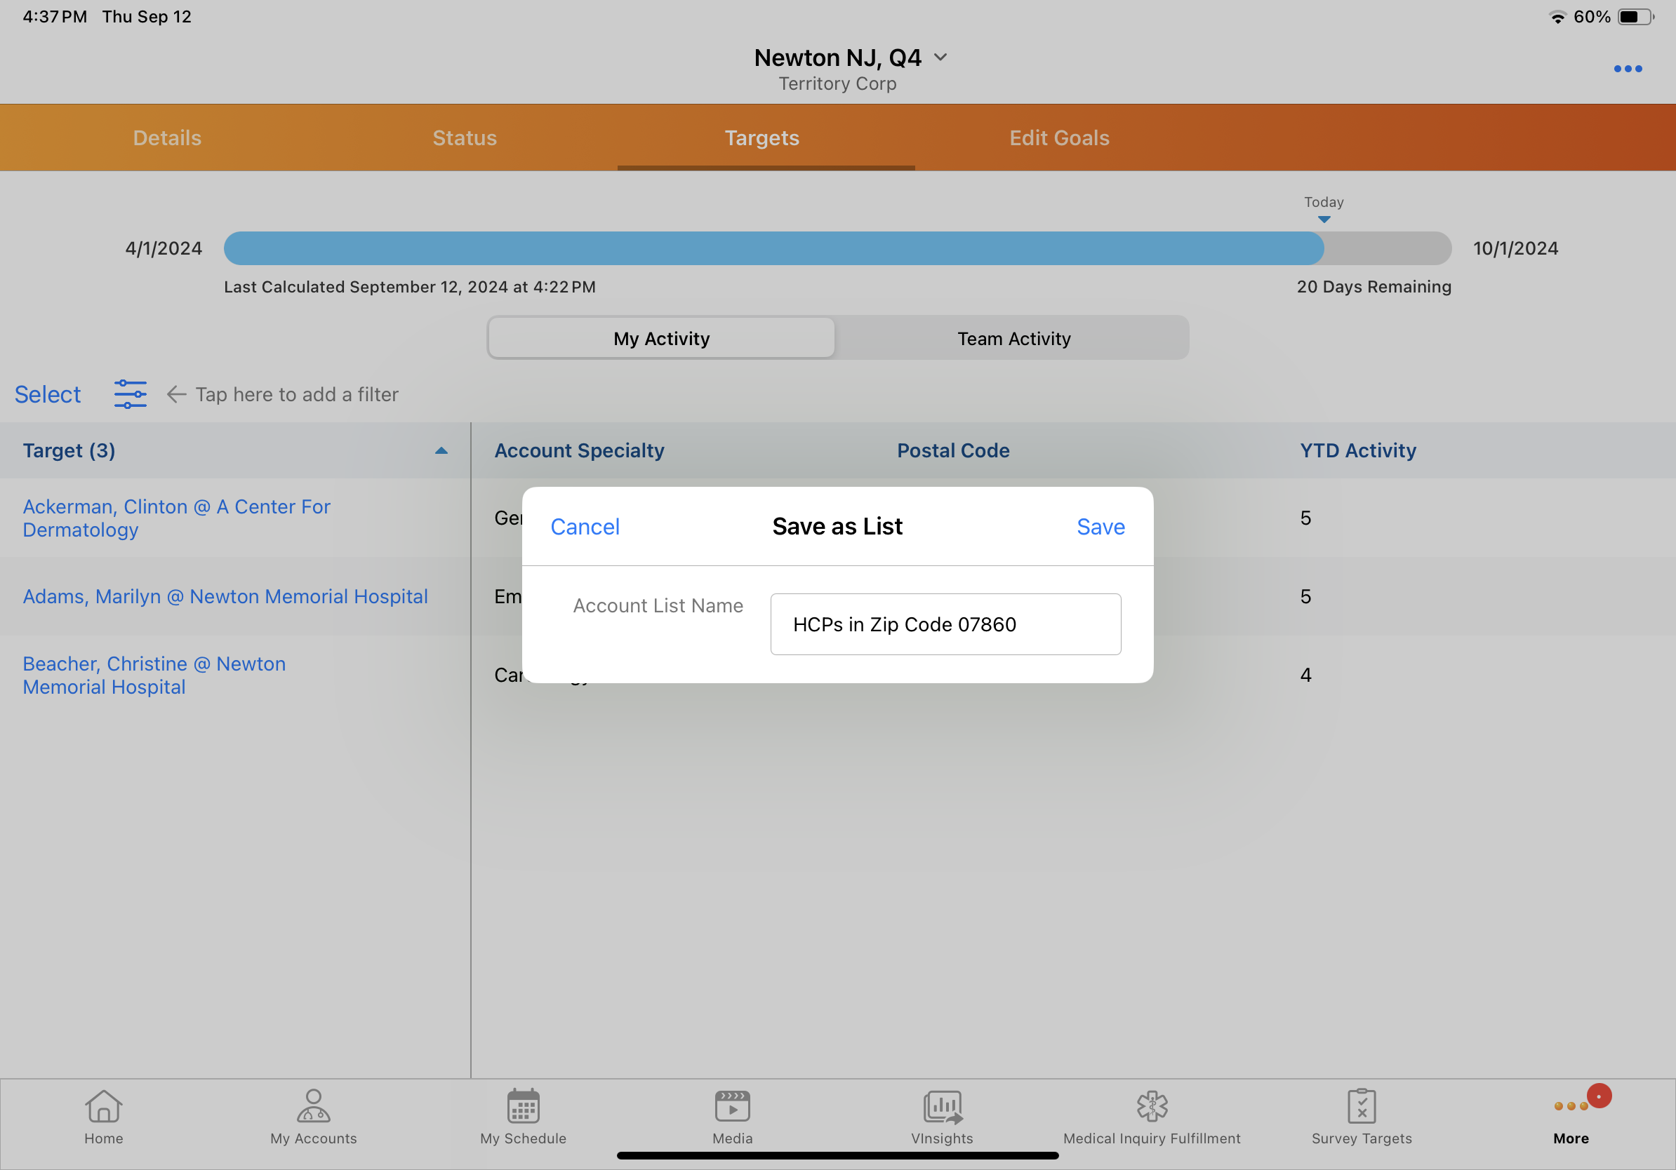The width and height of the screenshot is (1676, 1170).
Task: Tap Cancel in Save as List dialog
Action: (x=585, y=527)
